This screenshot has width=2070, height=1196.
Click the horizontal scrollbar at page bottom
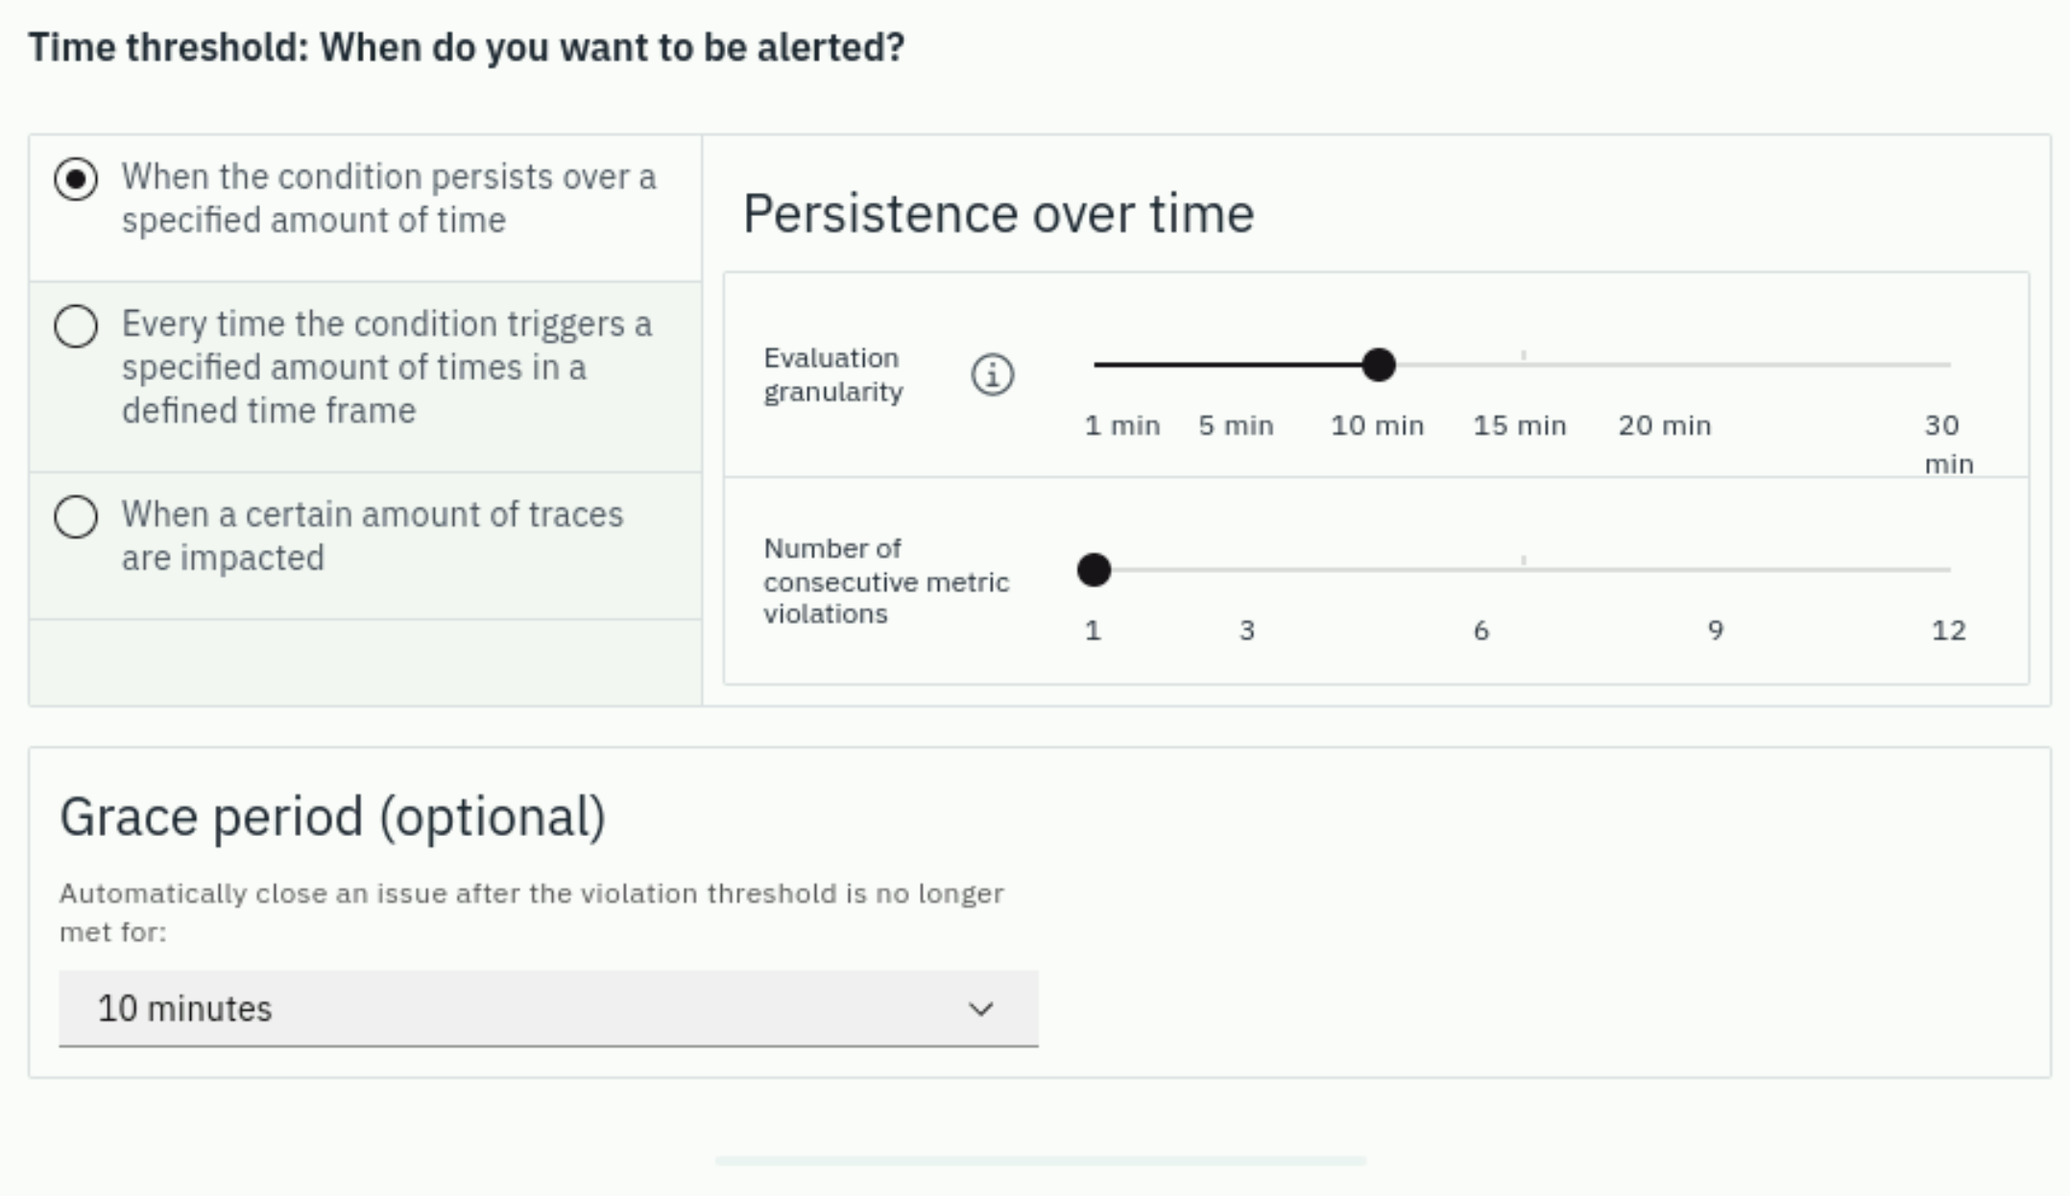1040,1160
